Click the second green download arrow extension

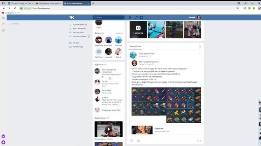(x=254, y=8)
